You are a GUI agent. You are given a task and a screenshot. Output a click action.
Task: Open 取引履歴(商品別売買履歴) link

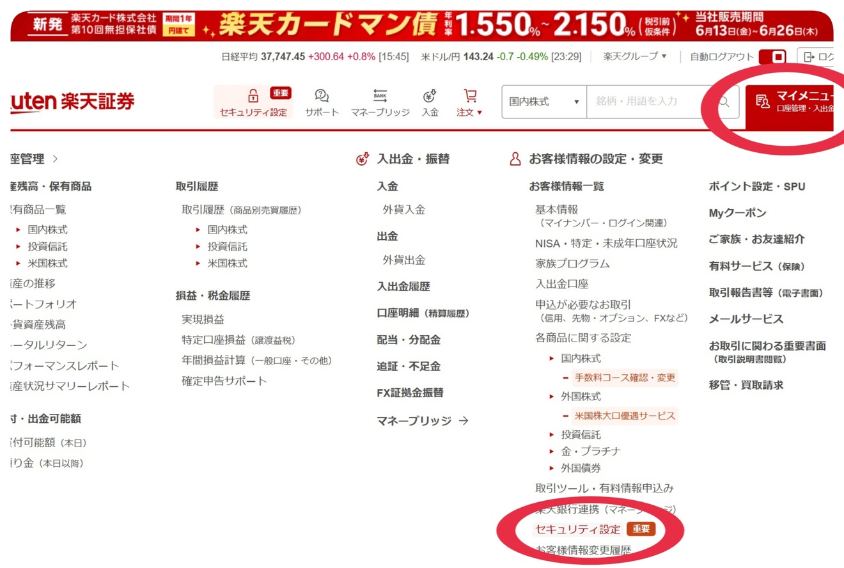pyautogui.click(x=242, y=209)
